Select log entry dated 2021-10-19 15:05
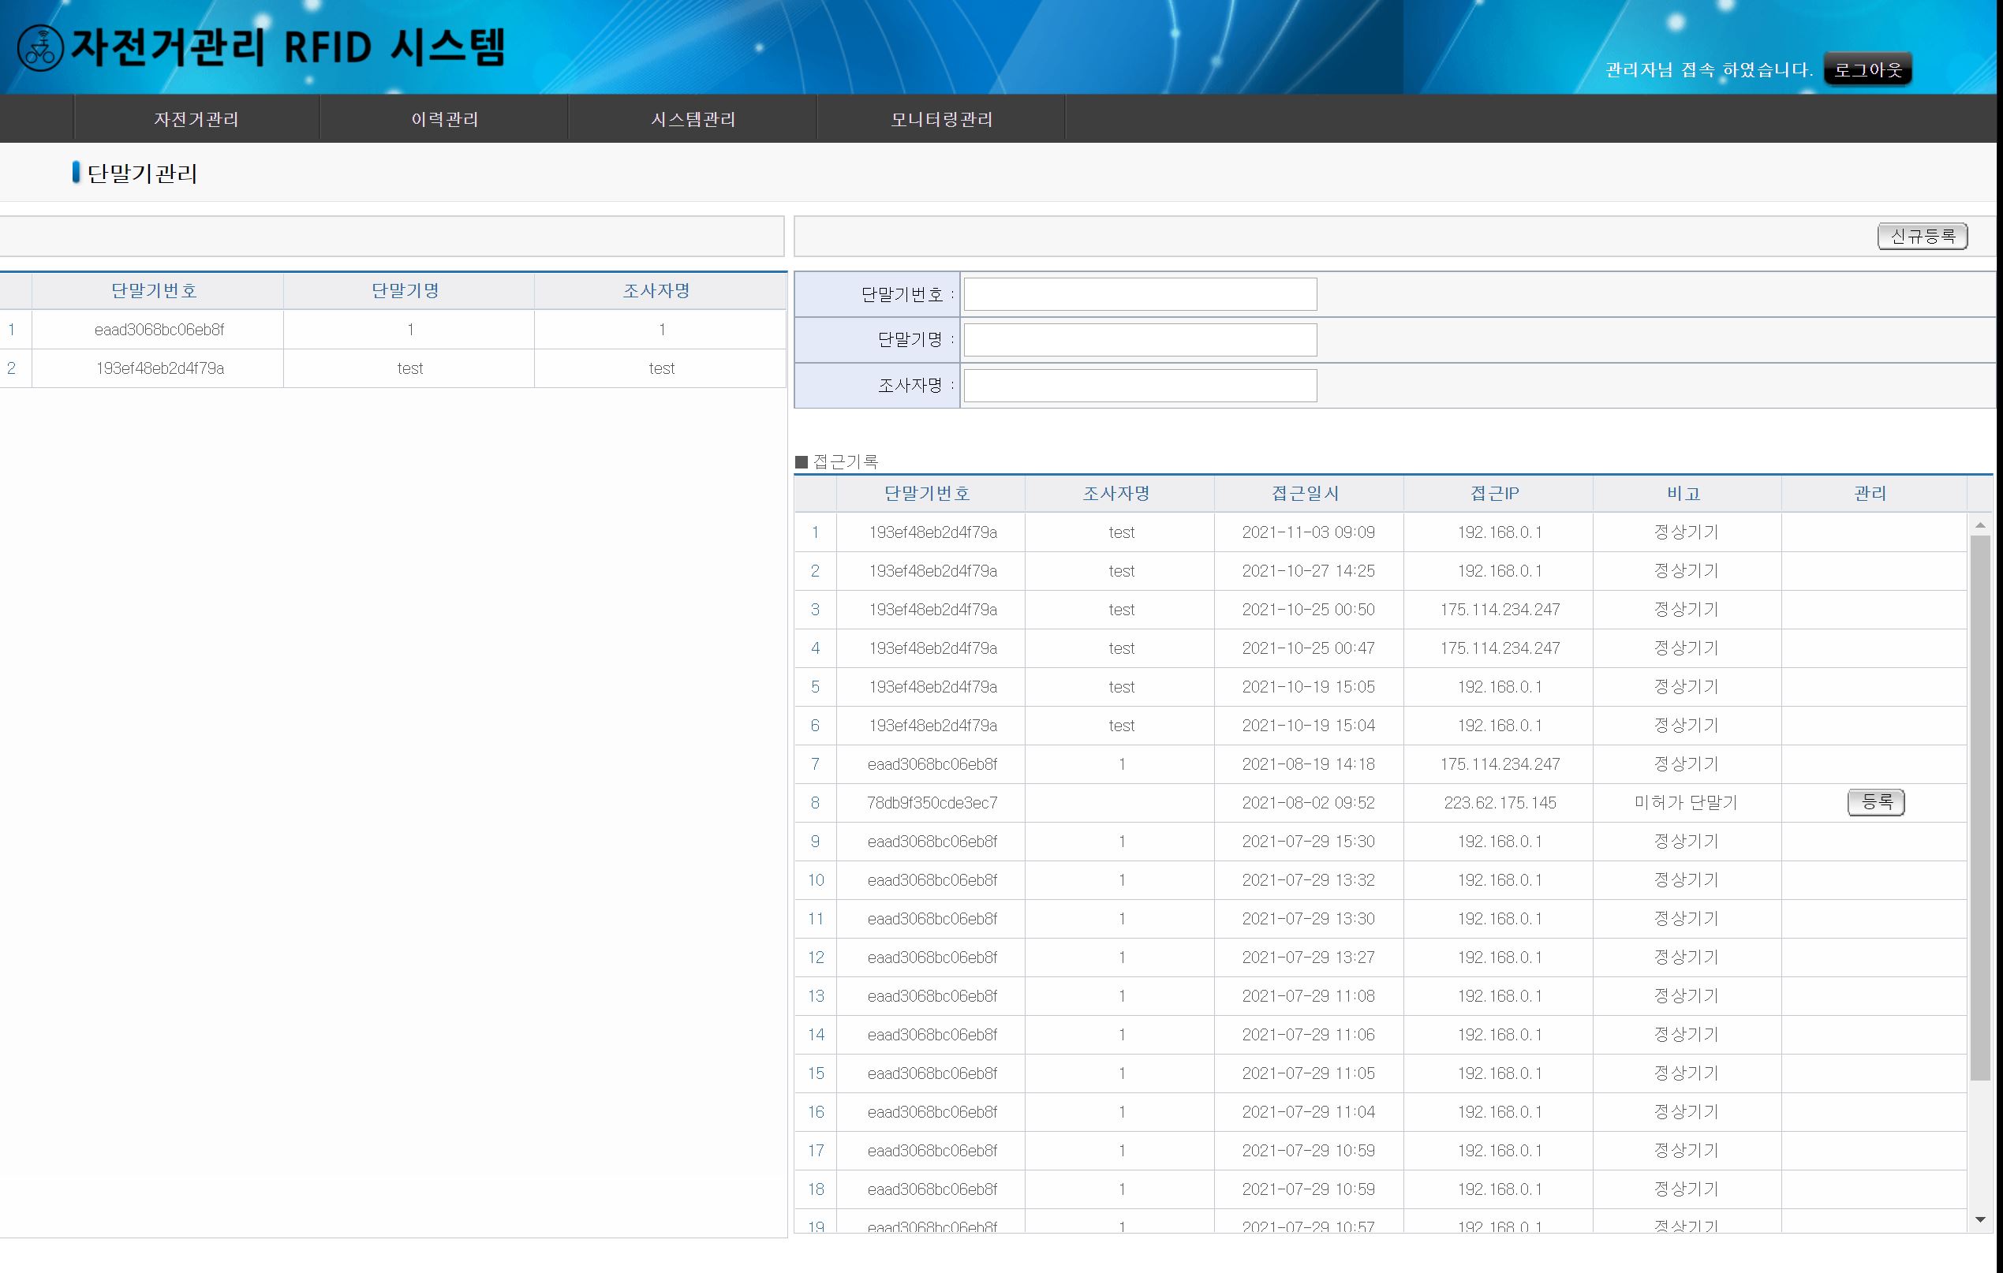The image size is (2003, 1273). pos(1381,687)
